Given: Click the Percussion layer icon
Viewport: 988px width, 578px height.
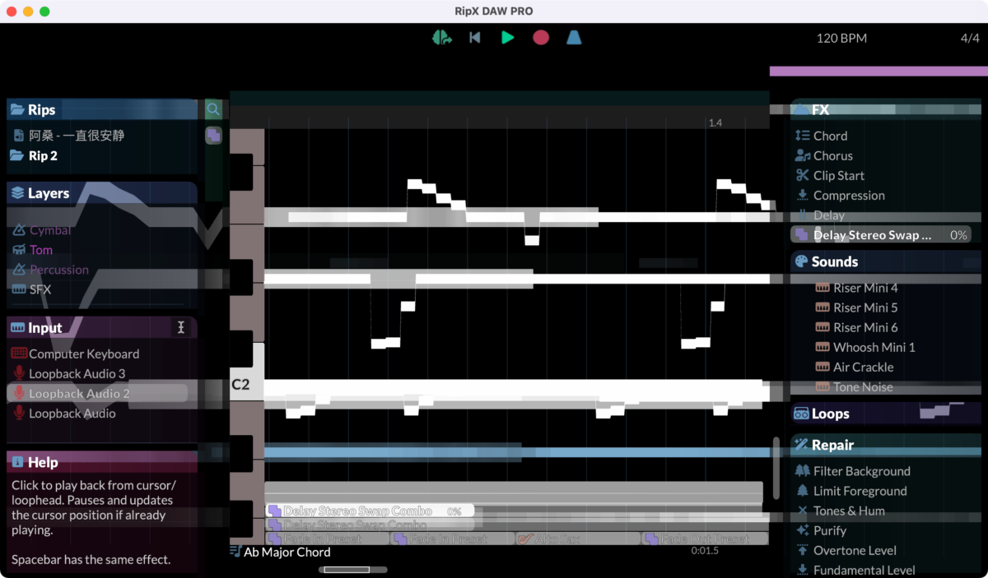Looking at the screenshot, I should (19, 270).
